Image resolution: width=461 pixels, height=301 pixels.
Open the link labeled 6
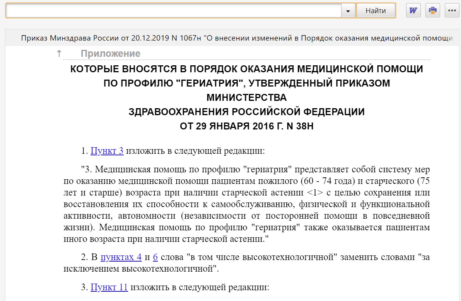click(155, 257)
